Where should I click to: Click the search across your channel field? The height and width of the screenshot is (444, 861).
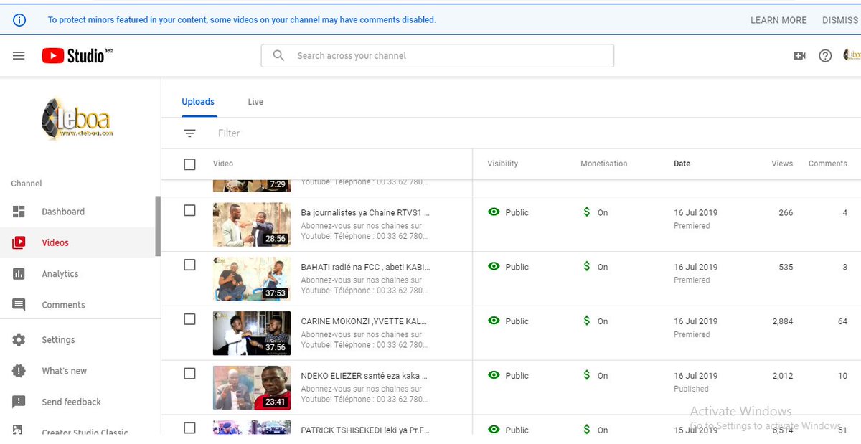pos(437,55)
